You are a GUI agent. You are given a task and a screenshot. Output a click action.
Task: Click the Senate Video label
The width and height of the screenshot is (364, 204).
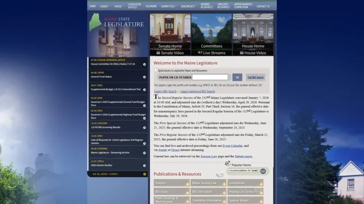(172, 53)
